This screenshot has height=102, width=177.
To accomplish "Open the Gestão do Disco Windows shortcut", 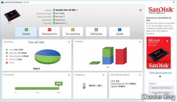I will (161, 88).
